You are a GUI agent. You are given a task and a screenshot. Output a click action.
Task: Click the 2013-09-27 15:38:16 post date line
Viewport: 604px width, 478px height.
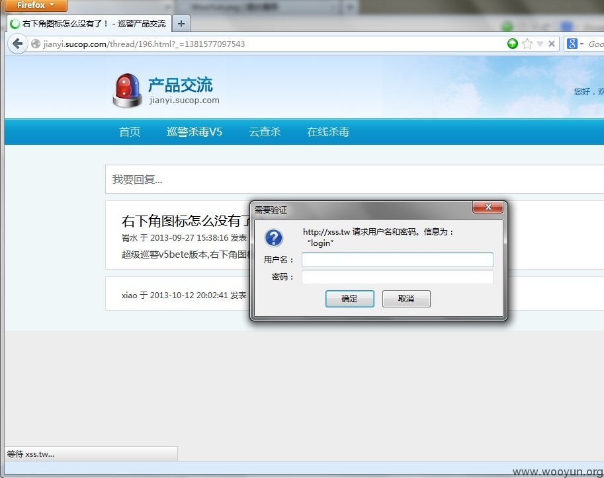point(184,238)
